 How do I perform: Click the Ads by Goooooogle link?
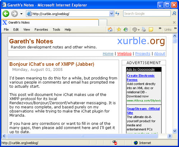click(x=140, y=69)
